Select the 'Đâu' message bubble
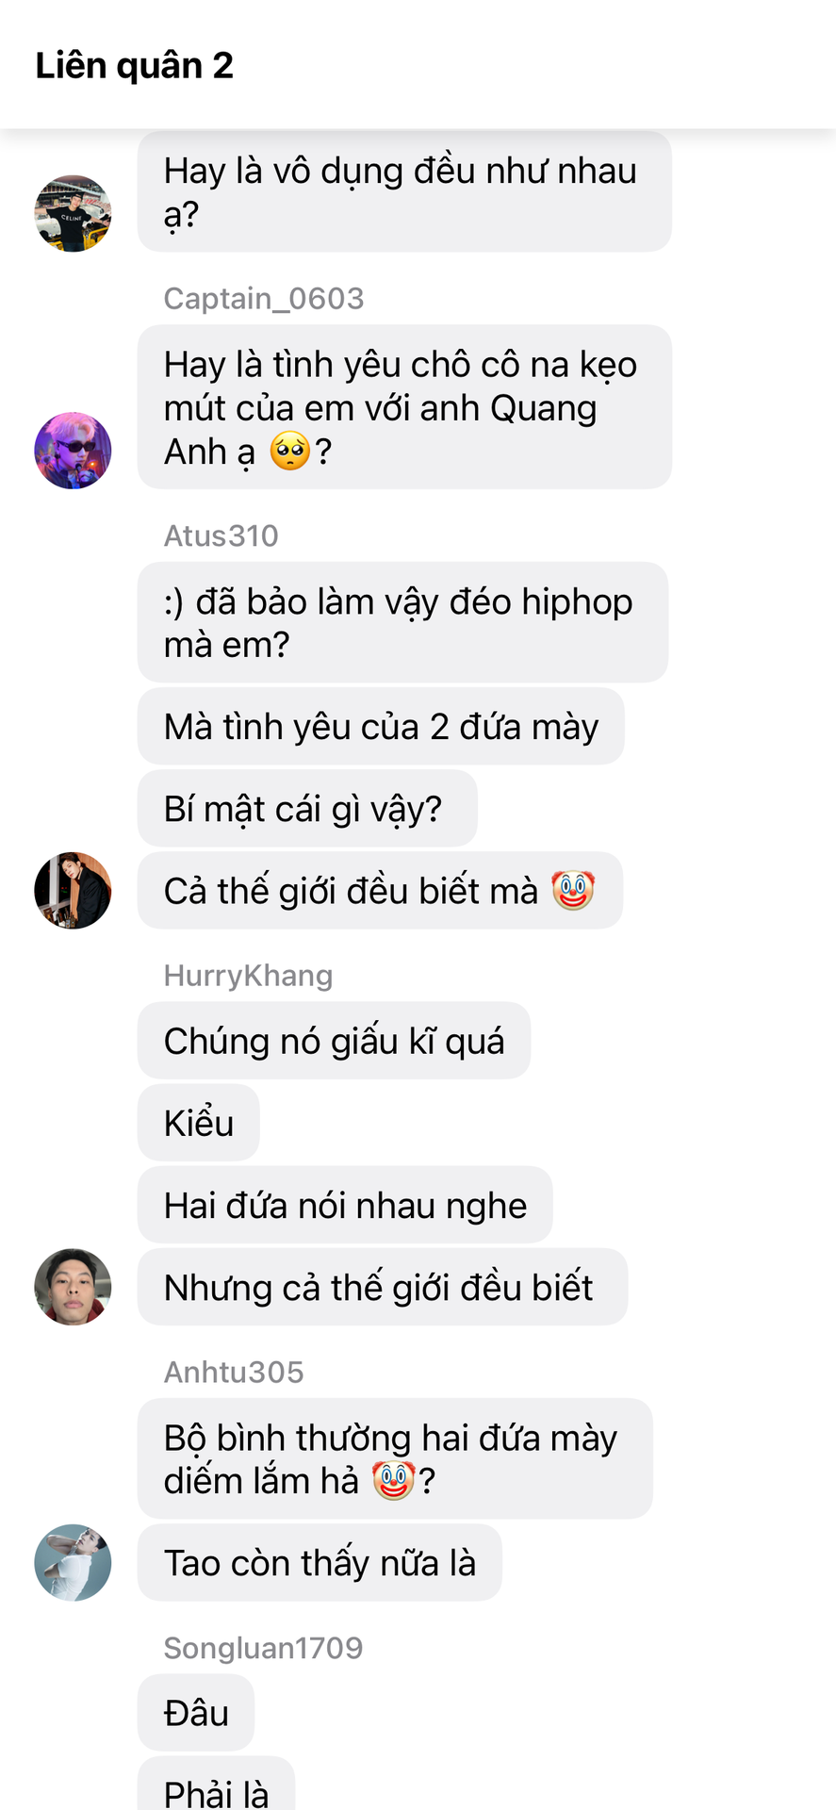This screenshot has height=1810, width=836. pos(196,1712)
